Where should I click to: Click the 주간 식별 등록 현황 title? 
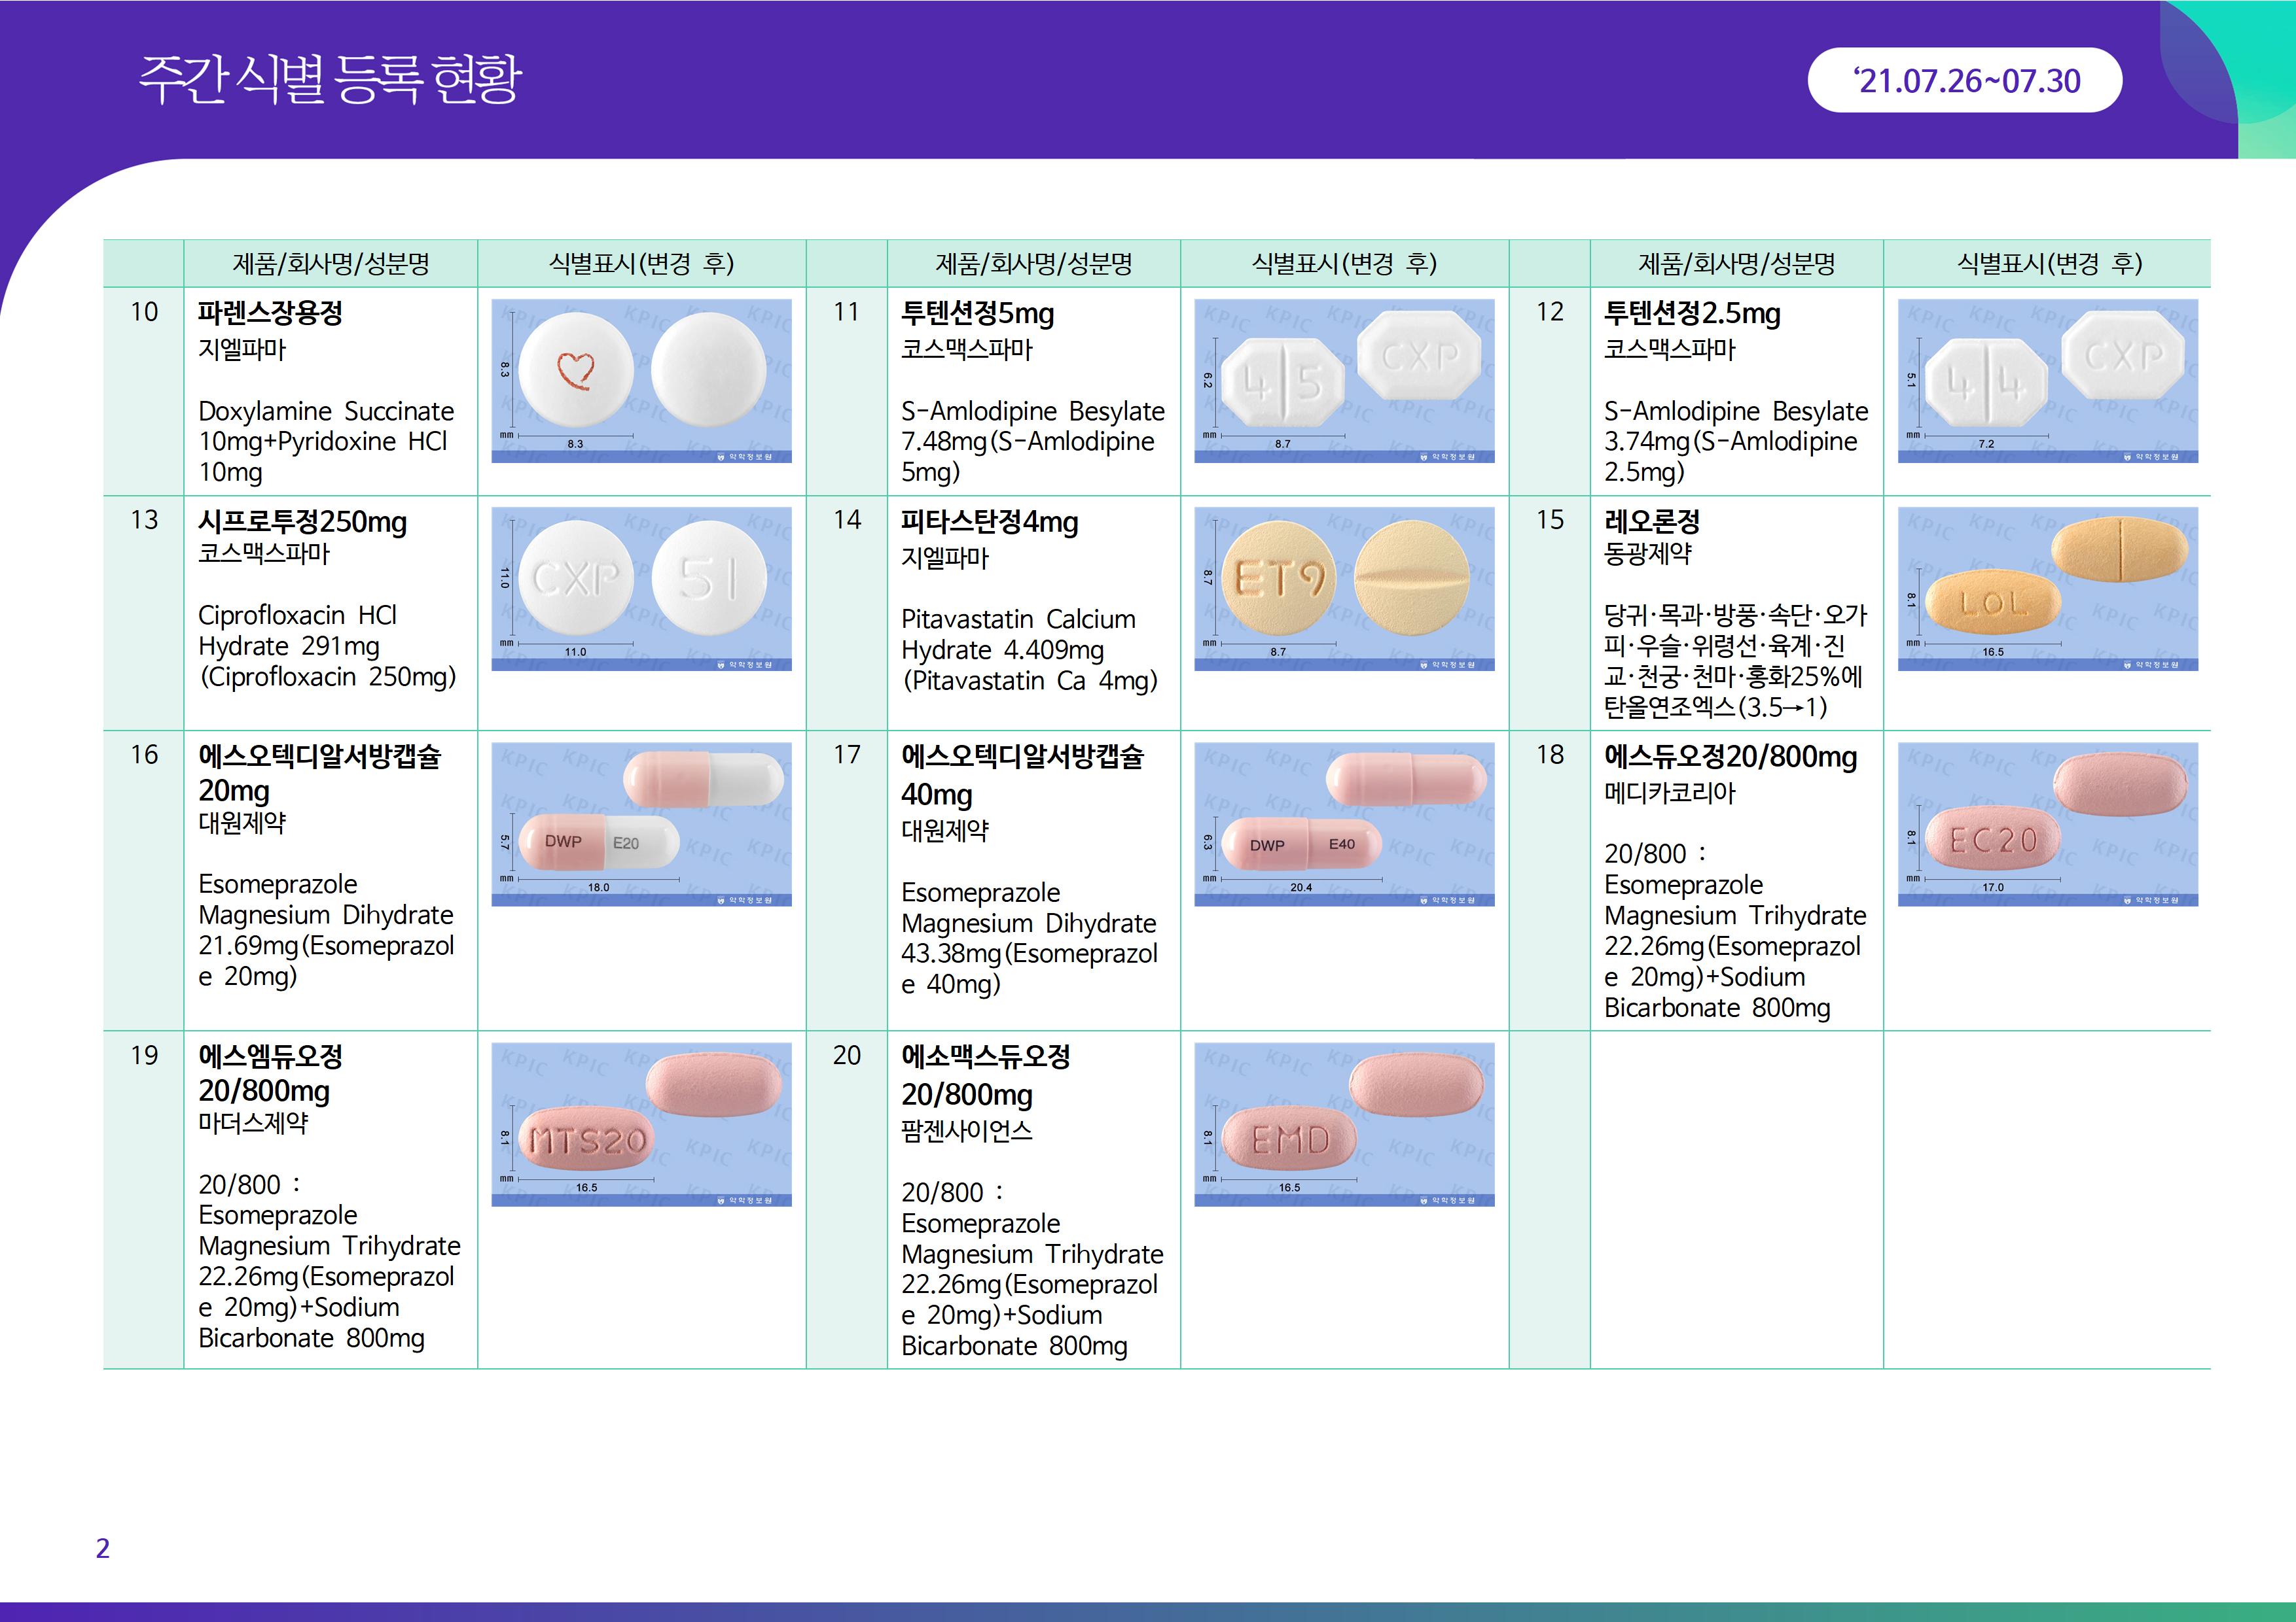(330, 79)
